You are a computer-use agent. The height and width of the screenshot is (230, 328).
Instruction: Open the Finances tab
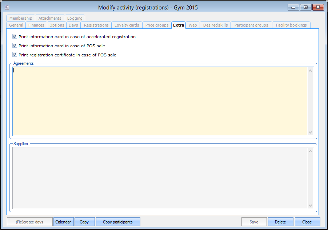36,25
